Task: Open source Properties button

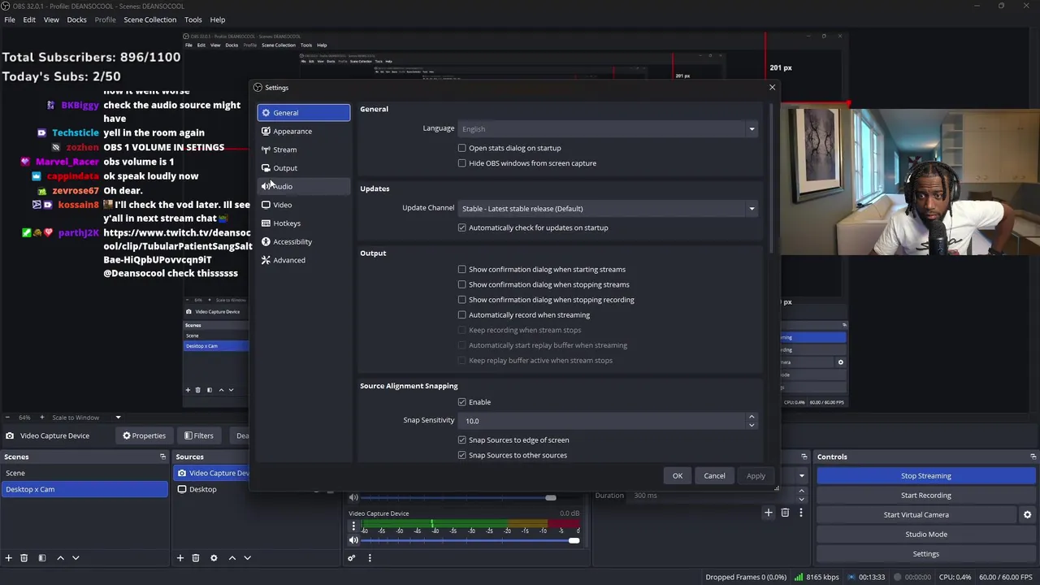Action: 144,436
